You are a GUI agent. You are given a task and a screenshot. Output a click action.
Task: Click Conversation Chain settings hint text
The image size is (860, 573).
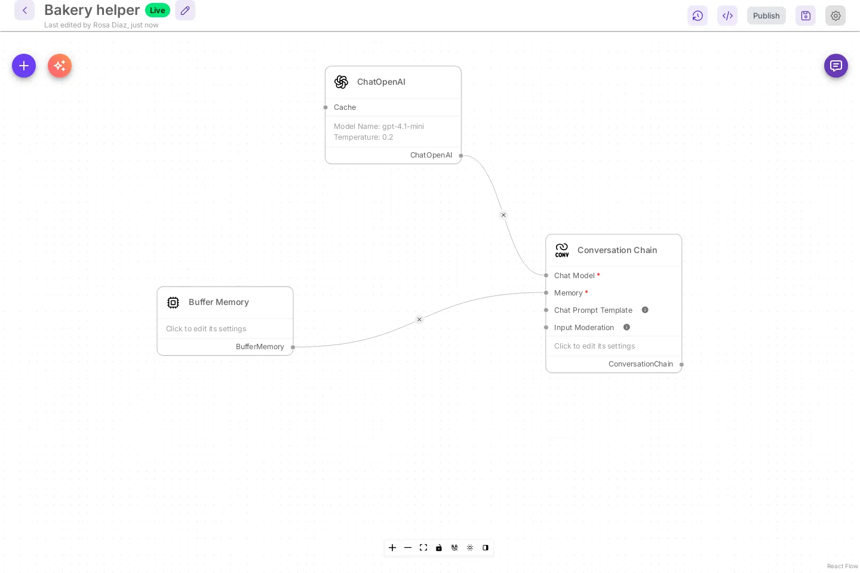click(x=594, y=346)
